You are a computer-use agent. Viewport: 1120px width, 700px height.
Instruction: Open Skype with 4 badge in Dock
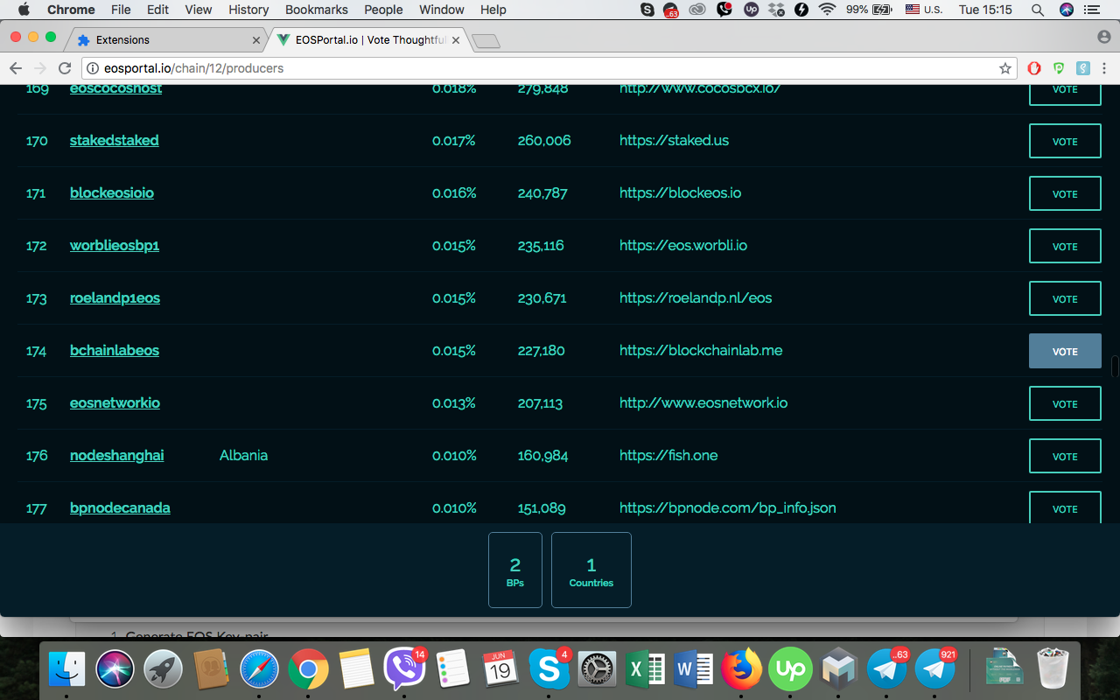pos(549,670)
